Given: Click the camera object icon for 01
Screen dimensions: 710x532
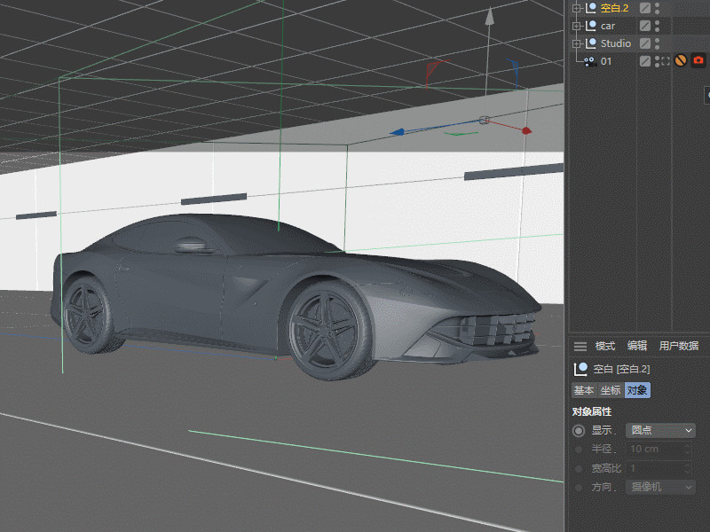Looking at the screenshot, I should pos(590,61).
